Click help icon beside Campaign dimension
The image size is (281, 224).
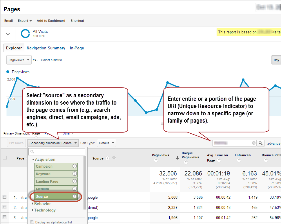pos(75,166)
